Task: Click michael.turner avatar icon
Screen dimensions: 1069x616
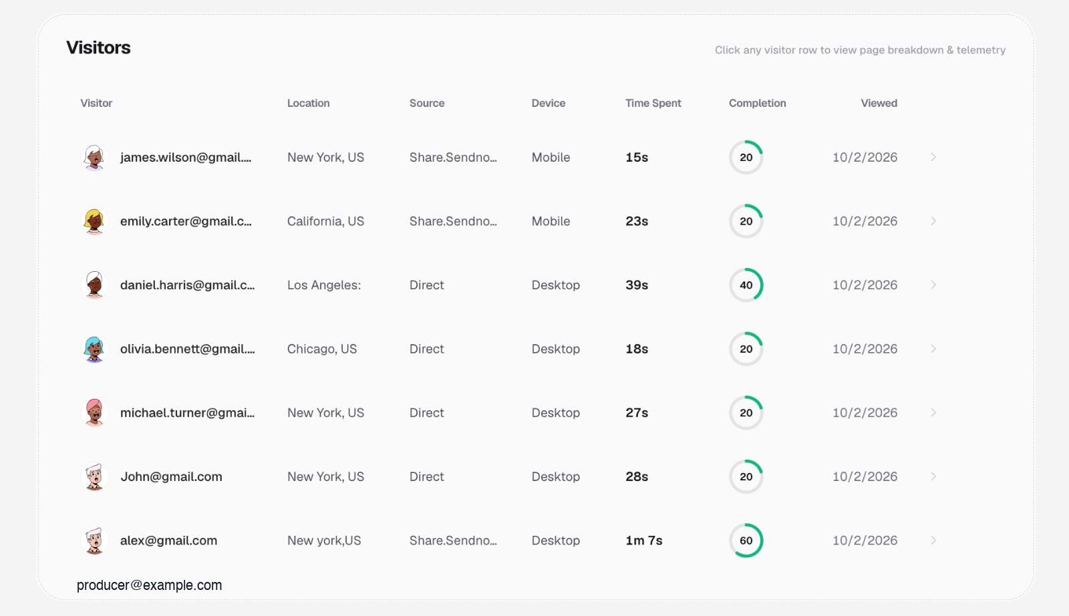Action: 95,413
